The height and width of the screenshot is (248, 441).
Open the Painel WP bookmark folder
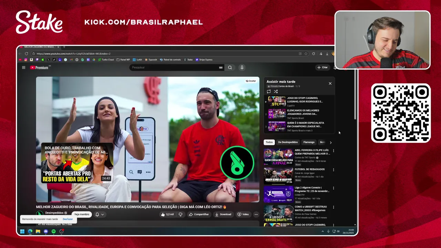(x=123, y=60)
